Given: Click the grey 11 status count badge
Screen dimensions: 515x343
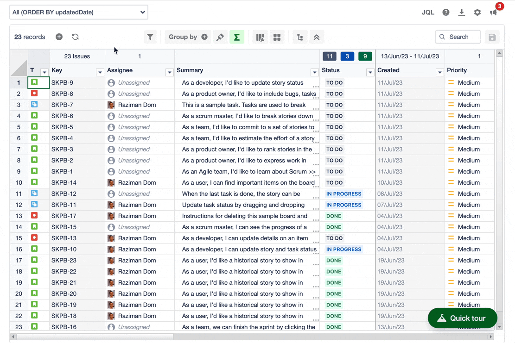Looking at the screenshot, I should tap(330, 56).
